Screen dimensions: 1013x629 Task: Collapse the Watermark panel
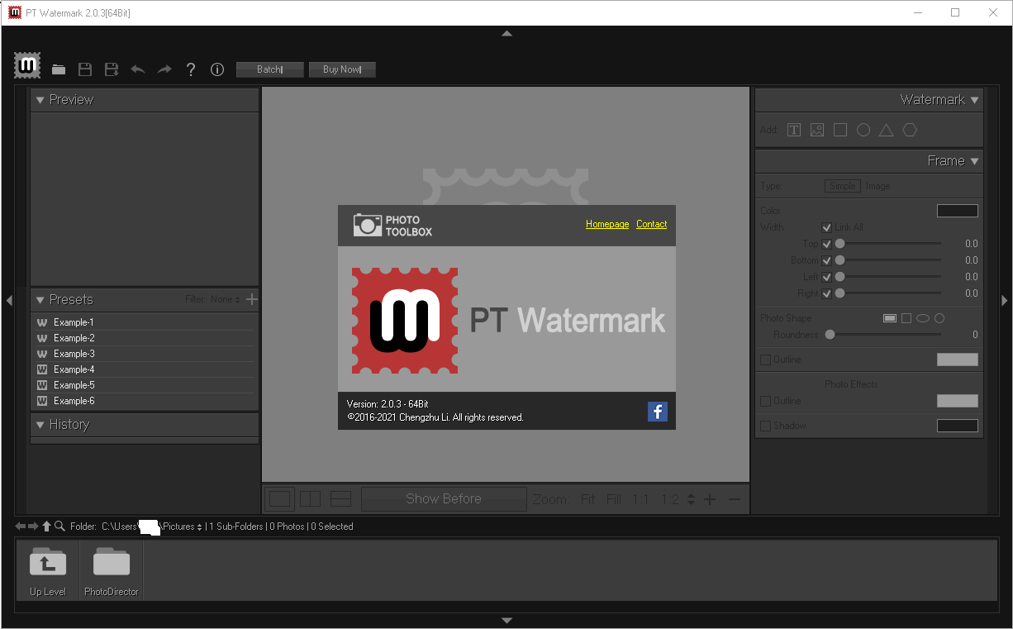pyautogui.click(x=975, y=100)
